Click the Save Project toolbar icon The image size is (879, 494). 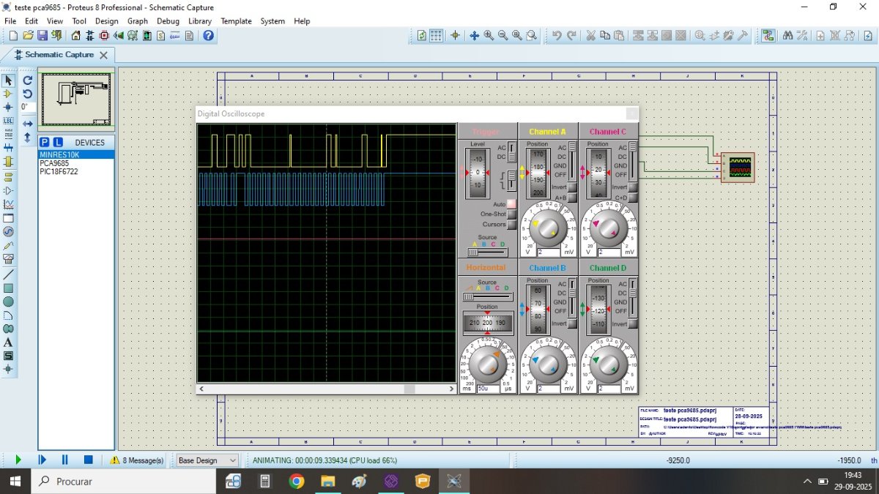point(42,35)
